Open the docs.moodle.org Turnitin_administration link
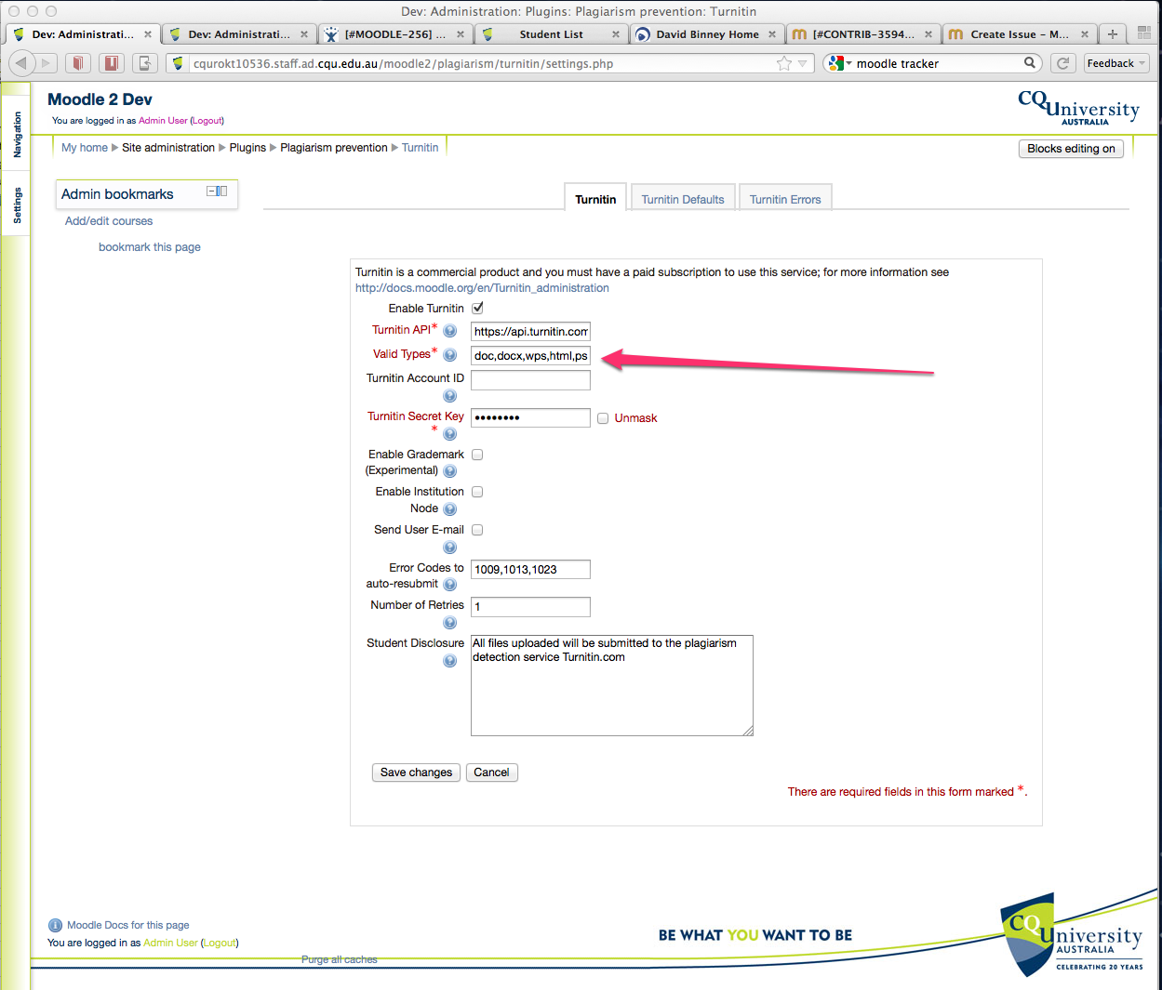The width and height of the screenshot is (1162, 990). point(482,288)
